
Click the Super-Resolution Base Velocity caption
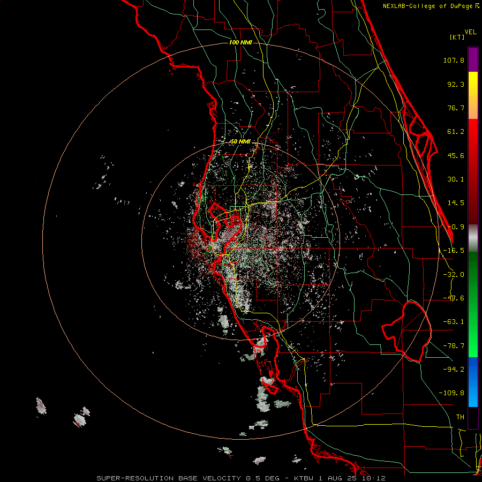pyautogui.click(x=240, y=478)
